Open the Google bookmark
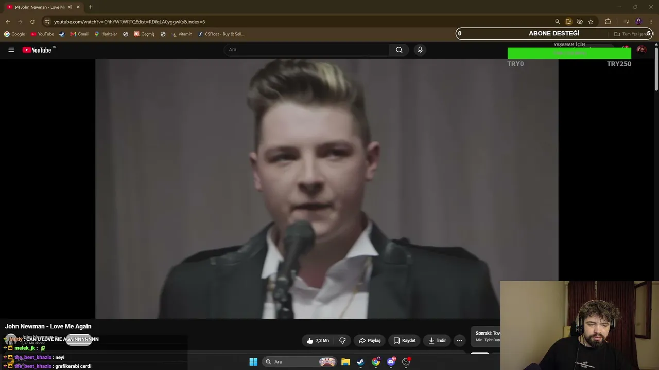Viewport: 659px width, 370px height. 14,34
